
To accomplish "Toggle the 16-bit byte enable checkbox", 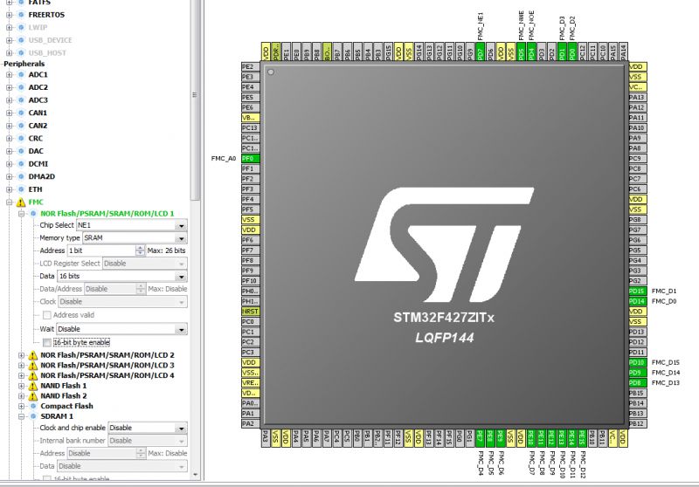I will click(47, 343).
